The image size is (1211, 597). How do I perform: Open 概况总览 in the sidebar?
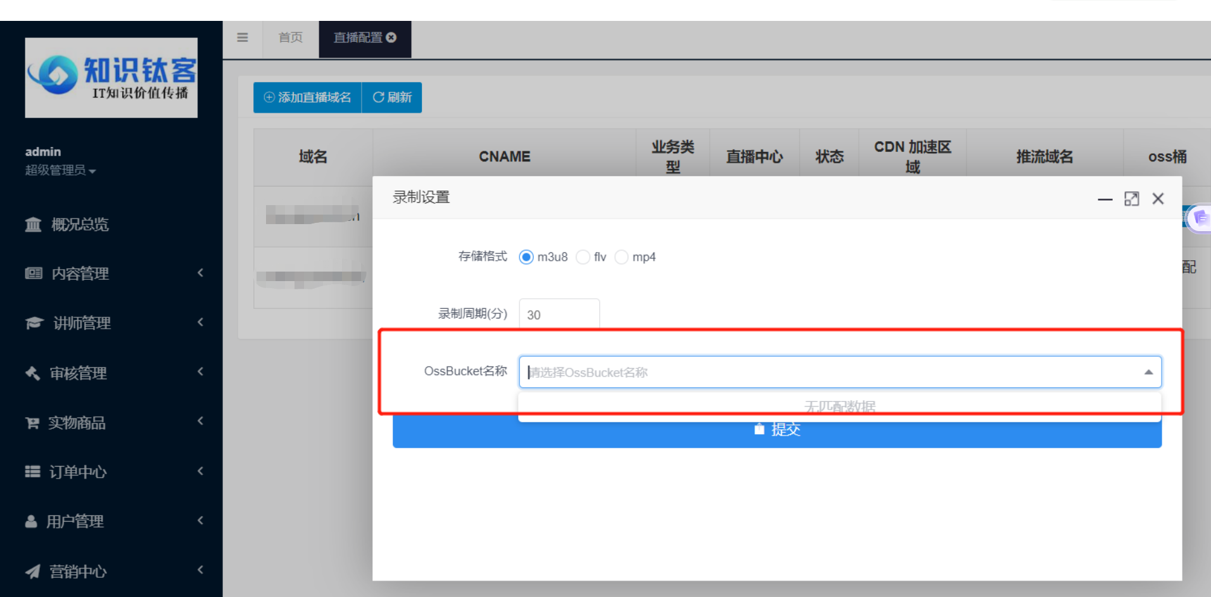[x=111, y=225]
